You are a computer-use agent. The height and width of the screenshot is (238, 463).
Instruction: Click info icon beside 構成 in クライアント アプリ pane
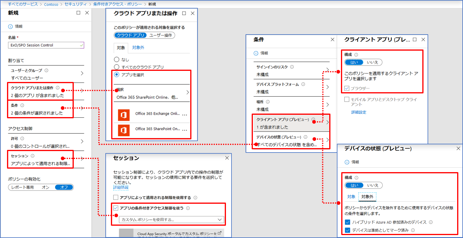(356, 54)
